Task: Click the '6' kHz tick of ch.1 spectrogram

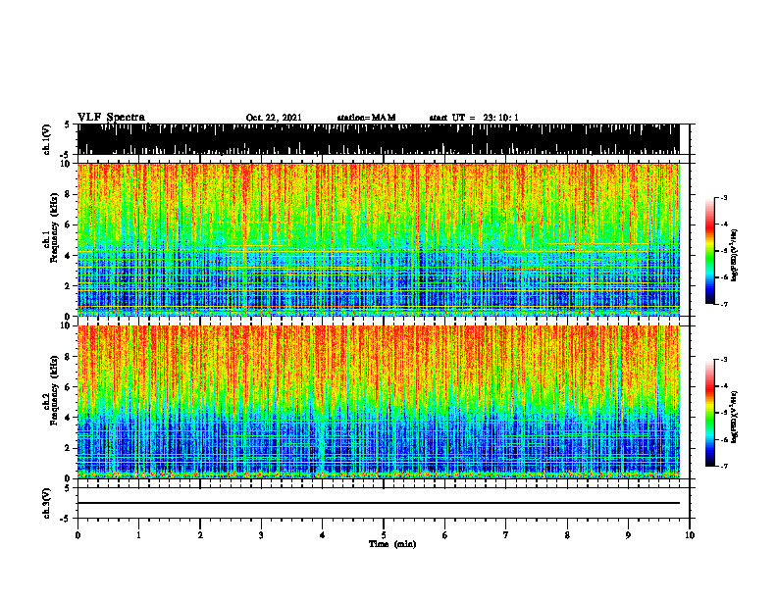Action: click(x=69, y=225)
